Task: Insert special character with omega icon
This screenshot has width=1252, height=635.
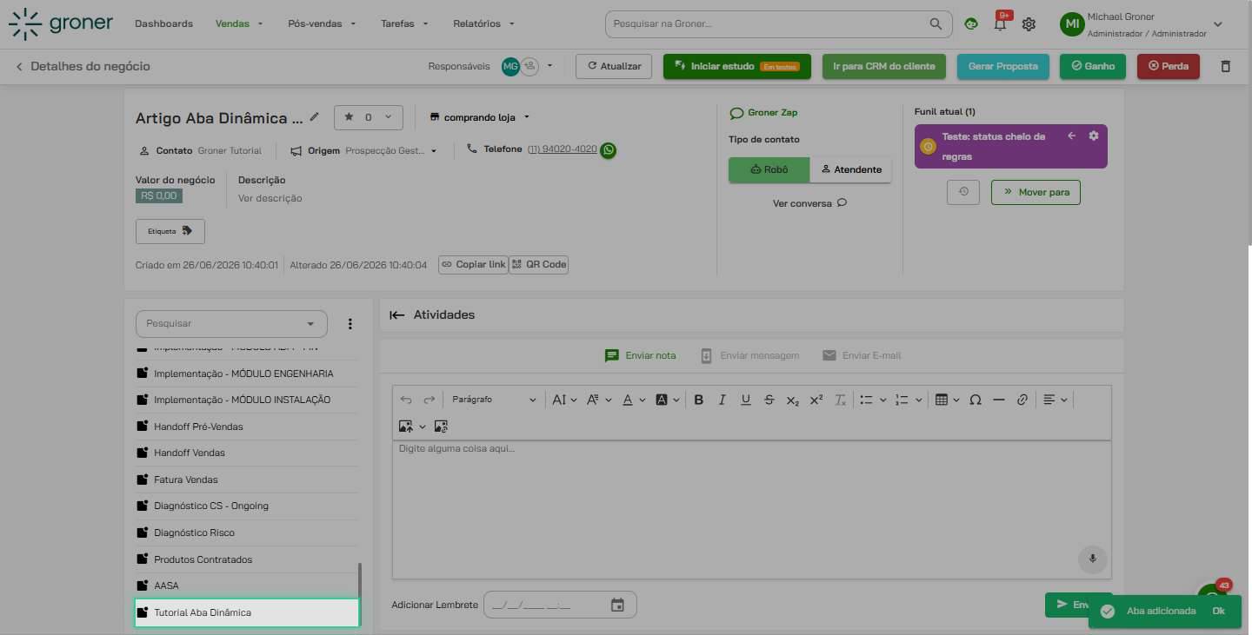Action: pyautogui.click(x=976, y=400)
